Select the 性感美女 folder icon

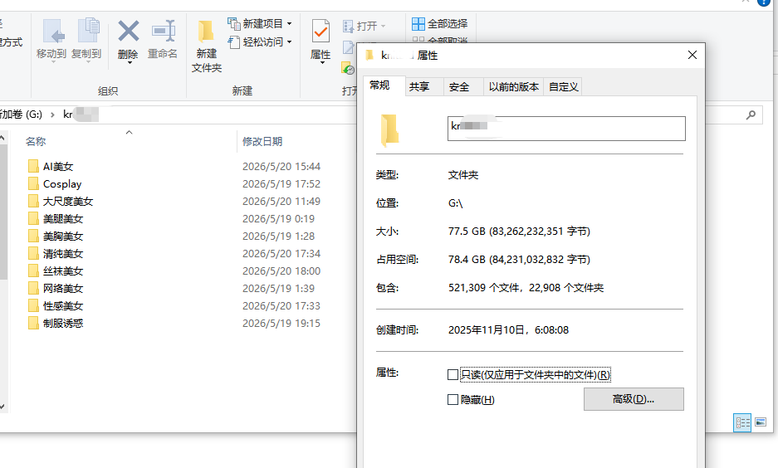[x=33, y=305]
